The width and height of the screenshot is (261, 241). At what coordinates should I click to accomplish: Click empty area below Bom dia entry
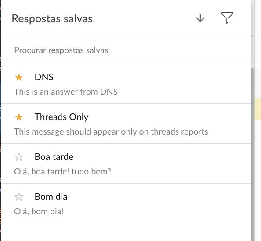126,232
